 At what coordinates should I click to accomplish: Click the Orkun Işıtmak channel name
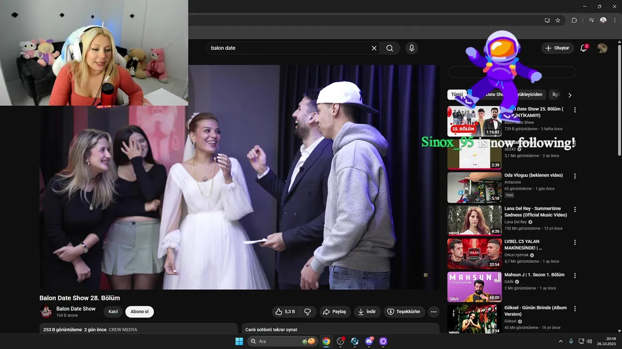tap(516, 255)
